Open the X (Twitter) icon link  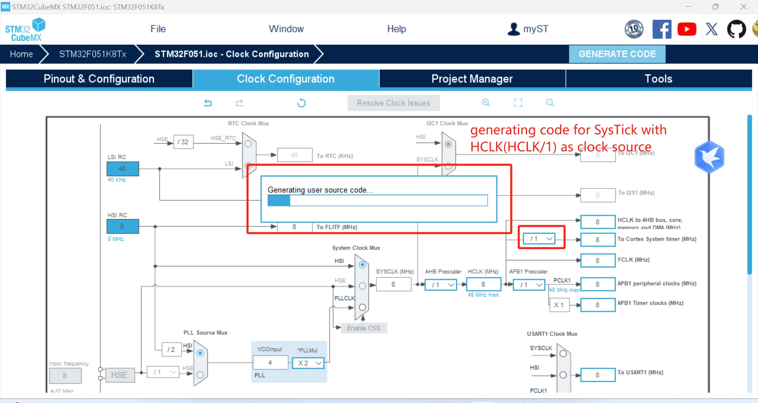pyautogui.click(x=712, y=29)
